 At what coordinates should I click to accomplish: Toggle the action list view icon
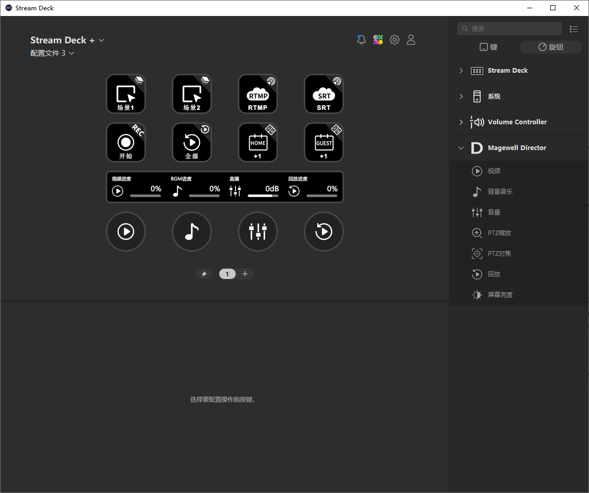coord(574,29)
